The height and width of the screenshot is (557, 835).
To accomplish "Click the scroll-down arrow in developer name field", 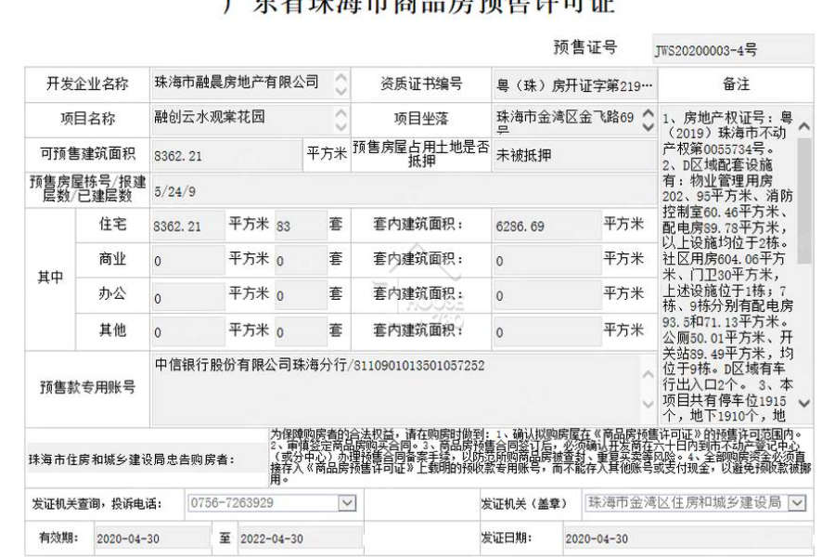I will coord(340,91).
